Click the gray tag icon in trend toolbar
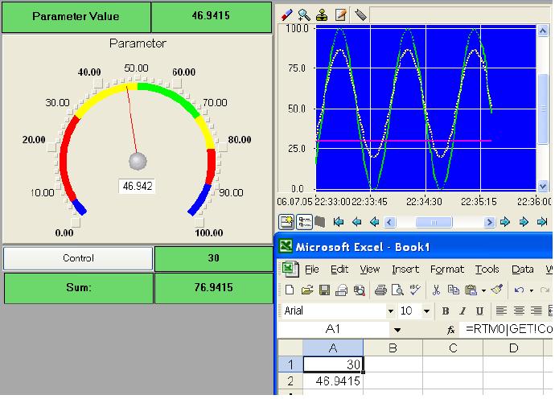This screenshot has width=555, height=399. click(x=360, y=14)
